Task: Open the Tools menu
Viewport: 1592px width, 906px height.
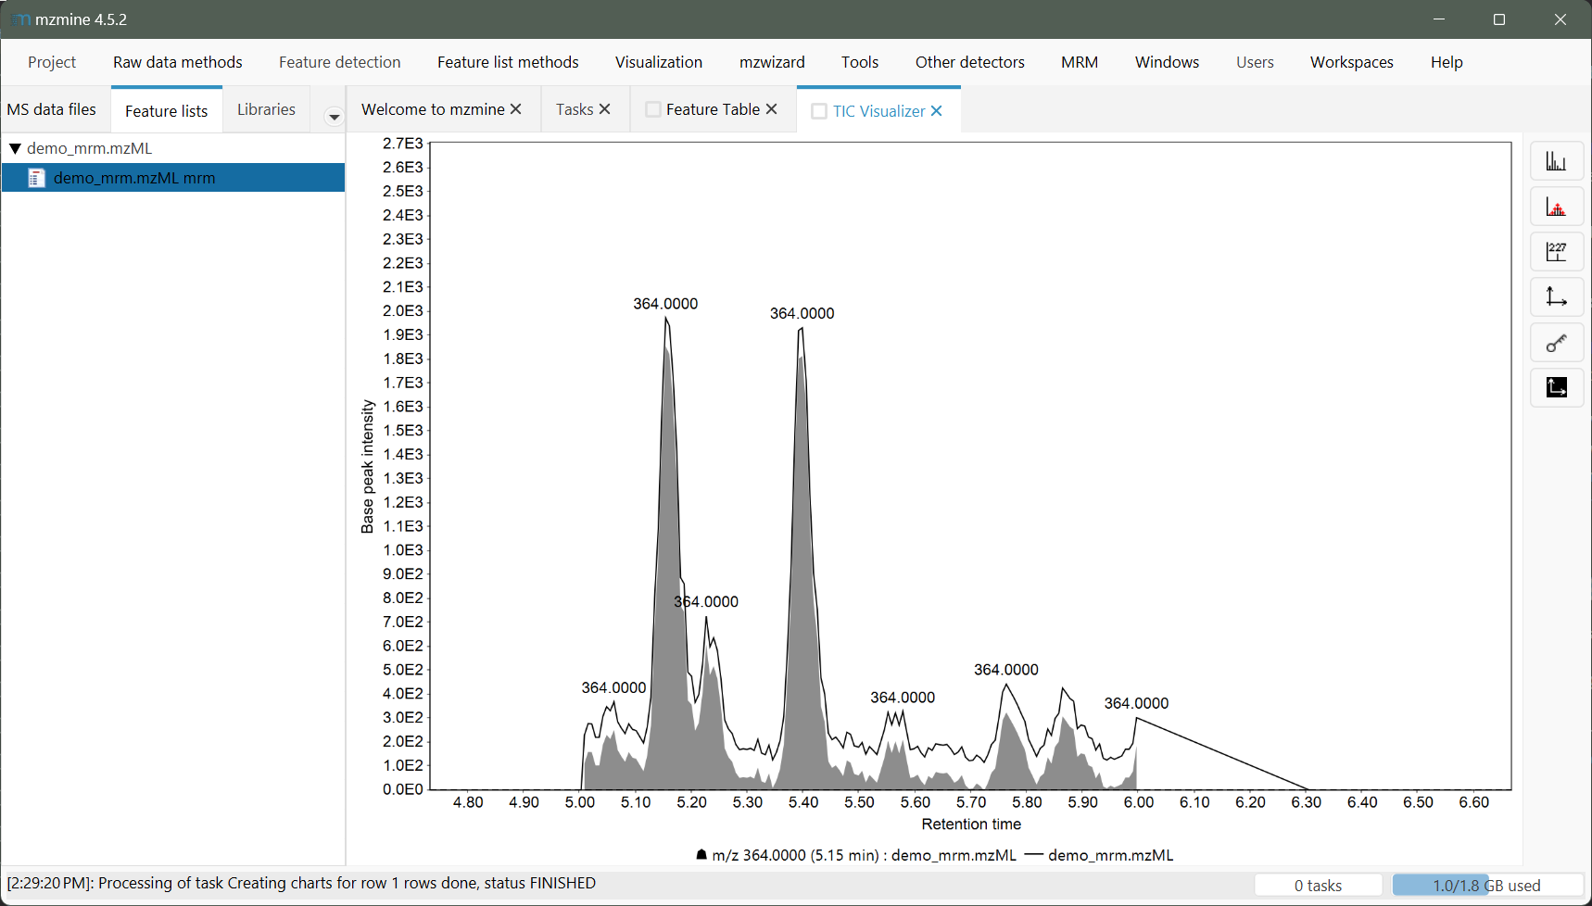Action: [860, 62]
